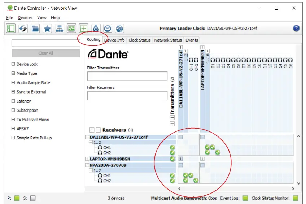Switch to the Routing tab
The height and width of the screenshot is (204, 306).
pyautogui.click(x=93, y=40)
